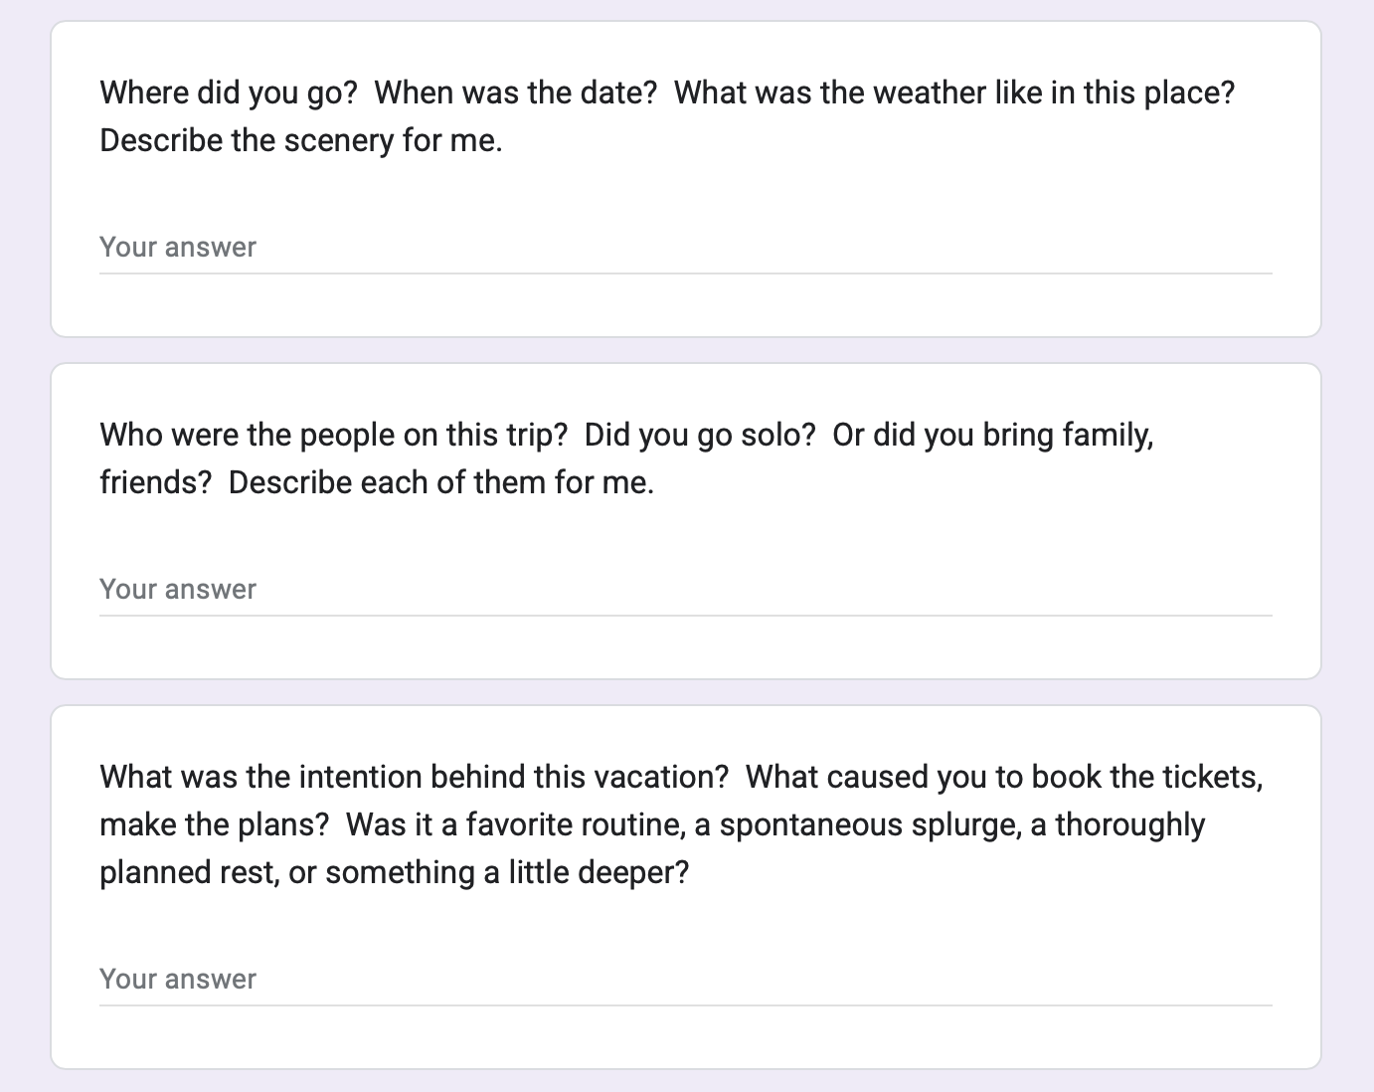This screenshot has width=1374, height=1092.
Task: Click the 'Where did you go?' question text
Action: pos(229,92)
